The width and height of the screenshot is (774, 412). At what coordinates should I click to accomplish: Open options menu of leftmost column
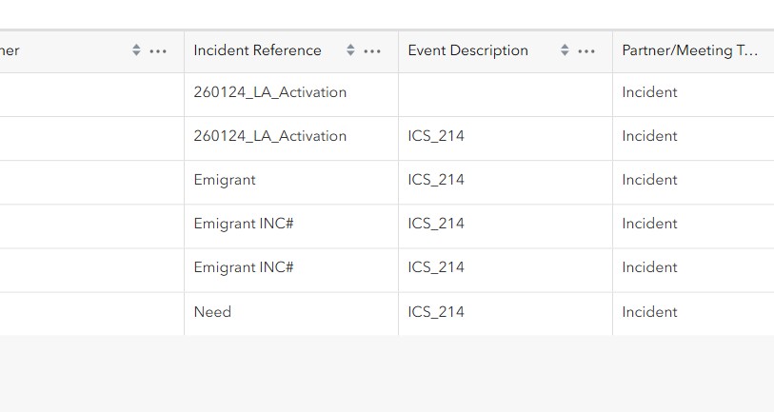click(158, 50)
